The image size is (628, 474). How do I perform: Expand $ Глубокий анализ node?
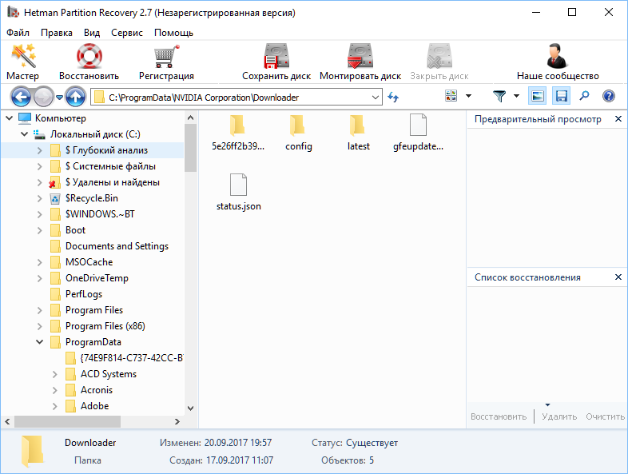39,150
